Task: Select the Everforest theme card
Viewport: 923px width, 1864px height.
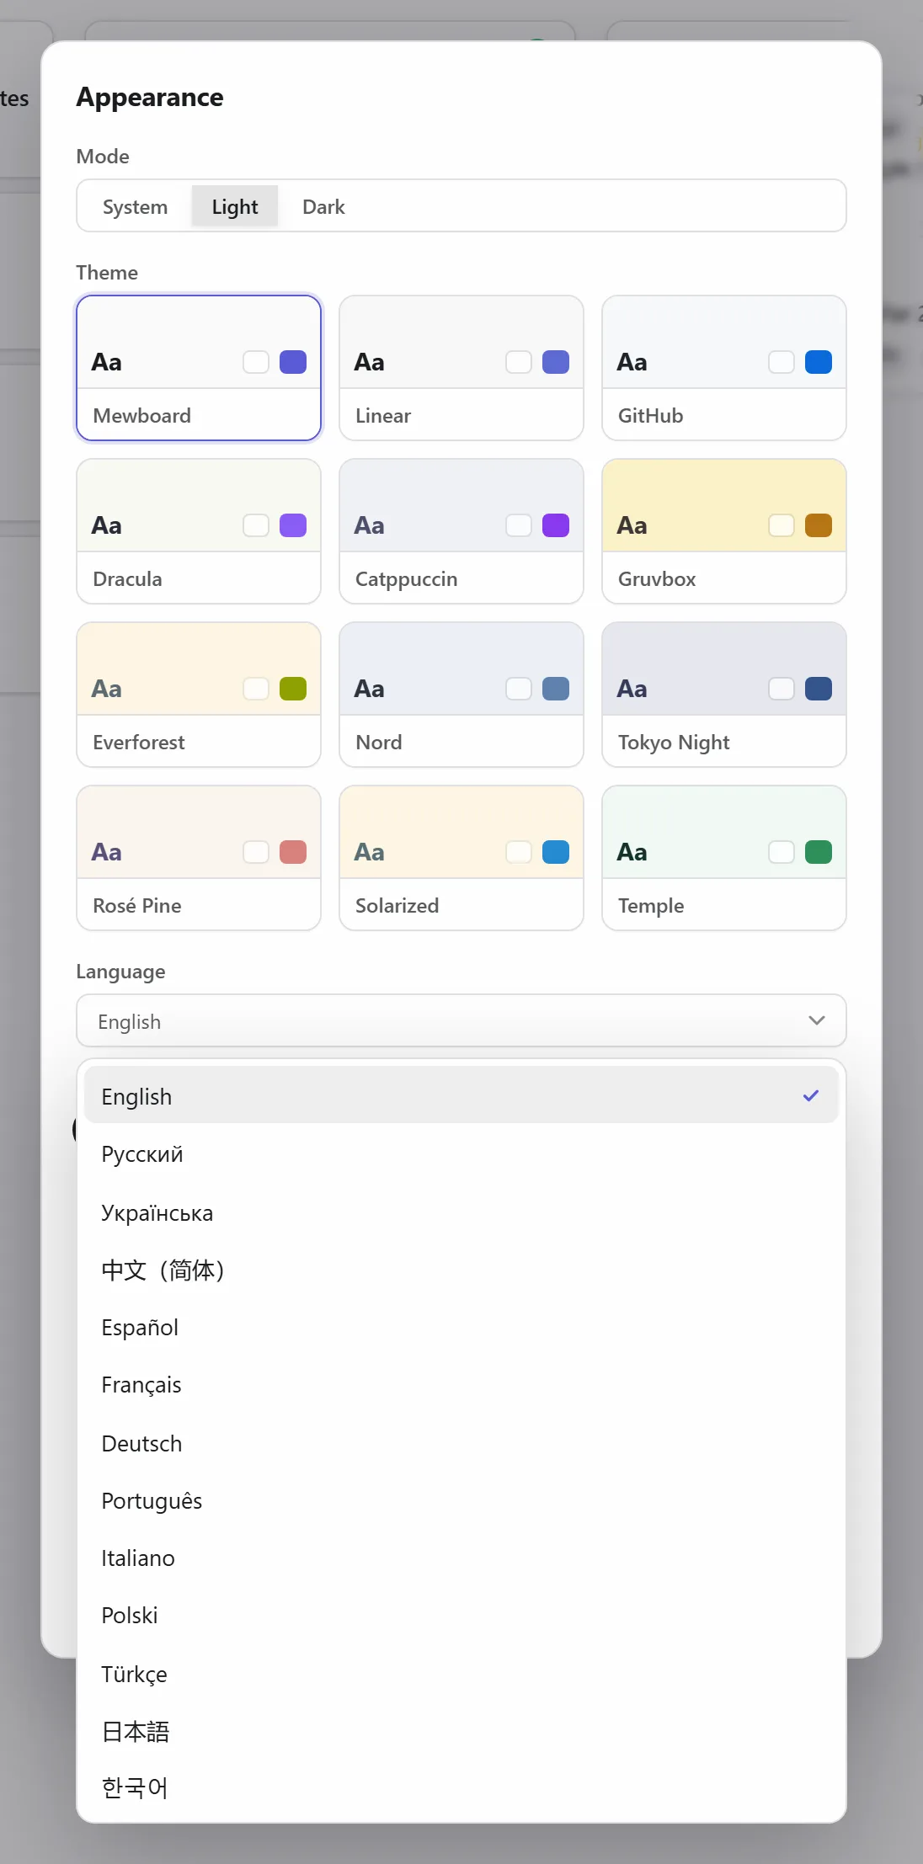Action: tap(199, 695)
